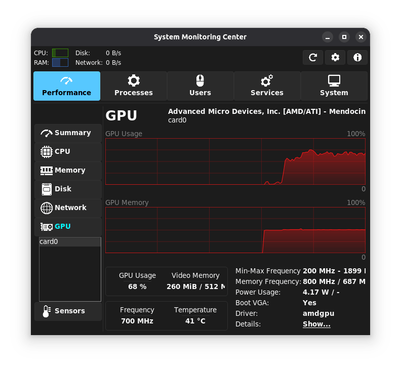The width and height of the screenshot is (401, 369).
Task: Click the 68 % GPU usage value
Action: coord(137,286)
